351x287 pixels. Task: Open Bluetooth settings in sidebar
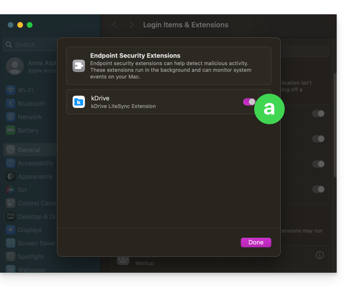[31, 103]
